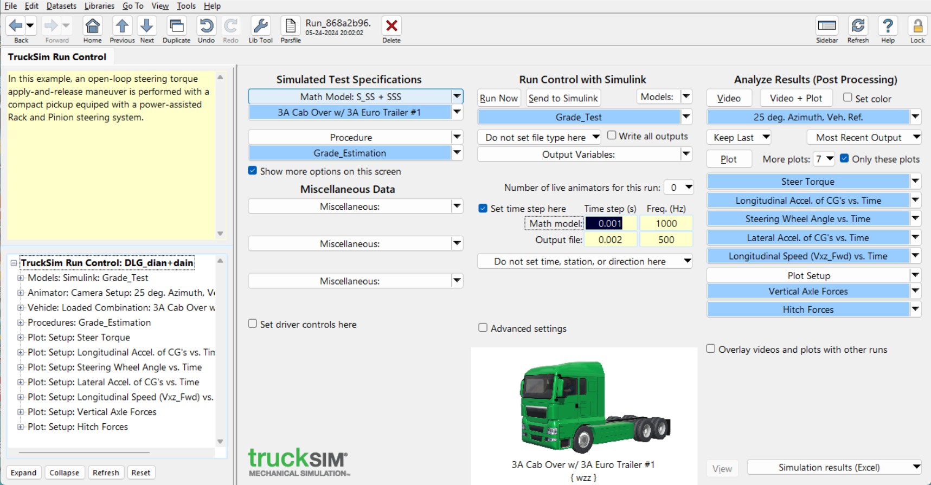Open the Edit menu
This screenshot has height=485, width=931.
tap(31, 6)
